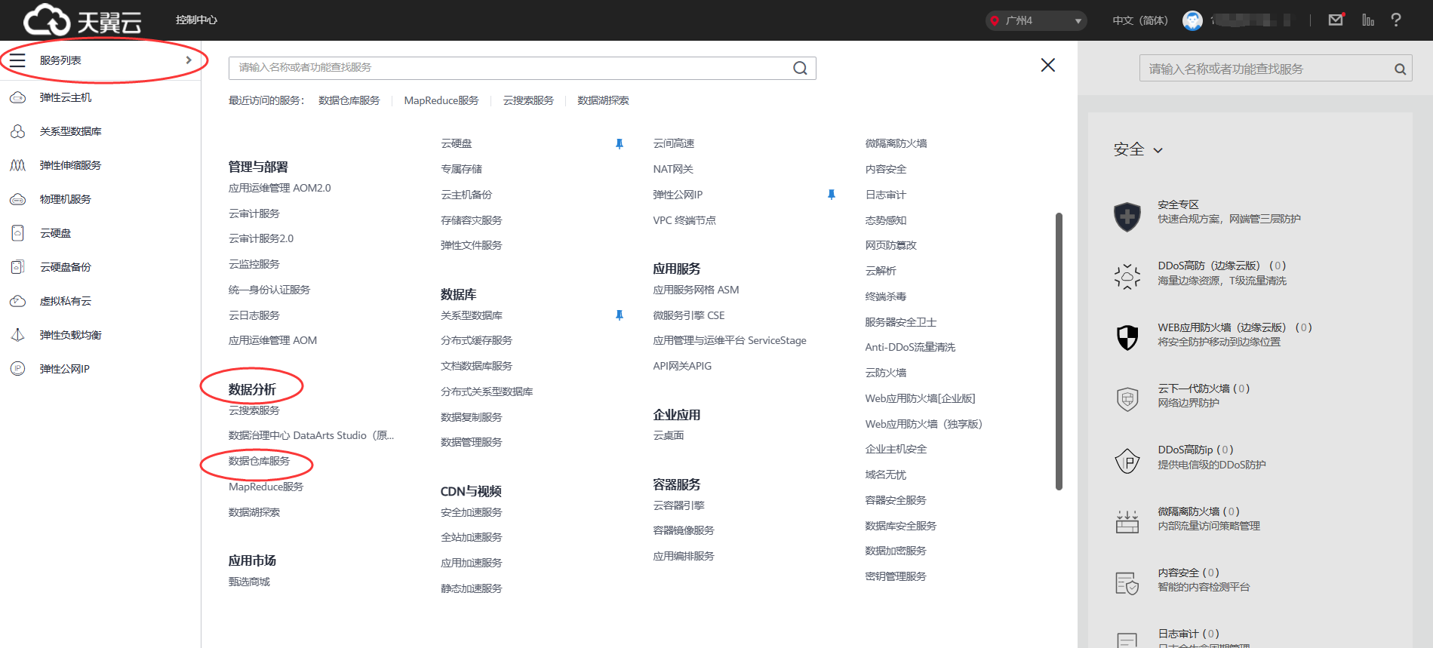Click the 物理机服务 sidebar icon
This screenshot has height=648, width=1433.
pyautogui.click(x=18, y=199)
